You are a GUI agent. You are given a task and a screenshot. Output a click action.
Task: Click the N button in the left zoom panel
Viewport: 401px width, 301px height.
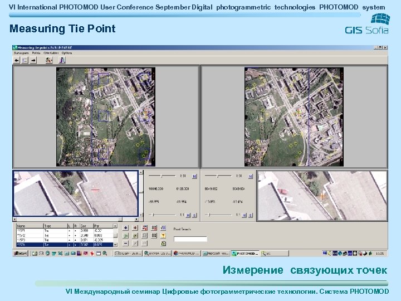194,176
